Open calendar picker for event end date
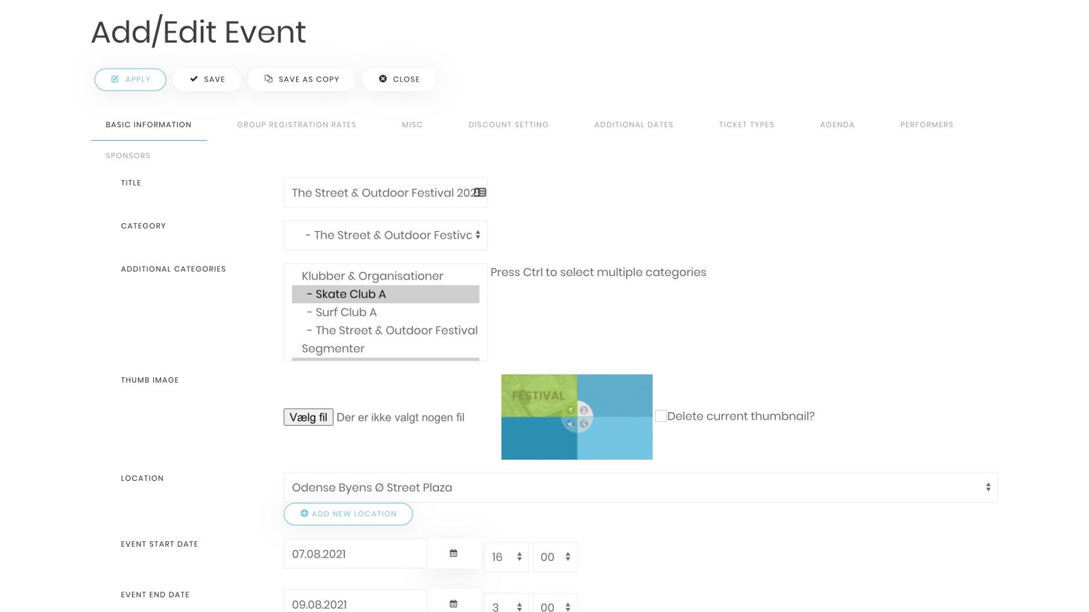Viewport: 1089px width, 612px height. (454, 603)
